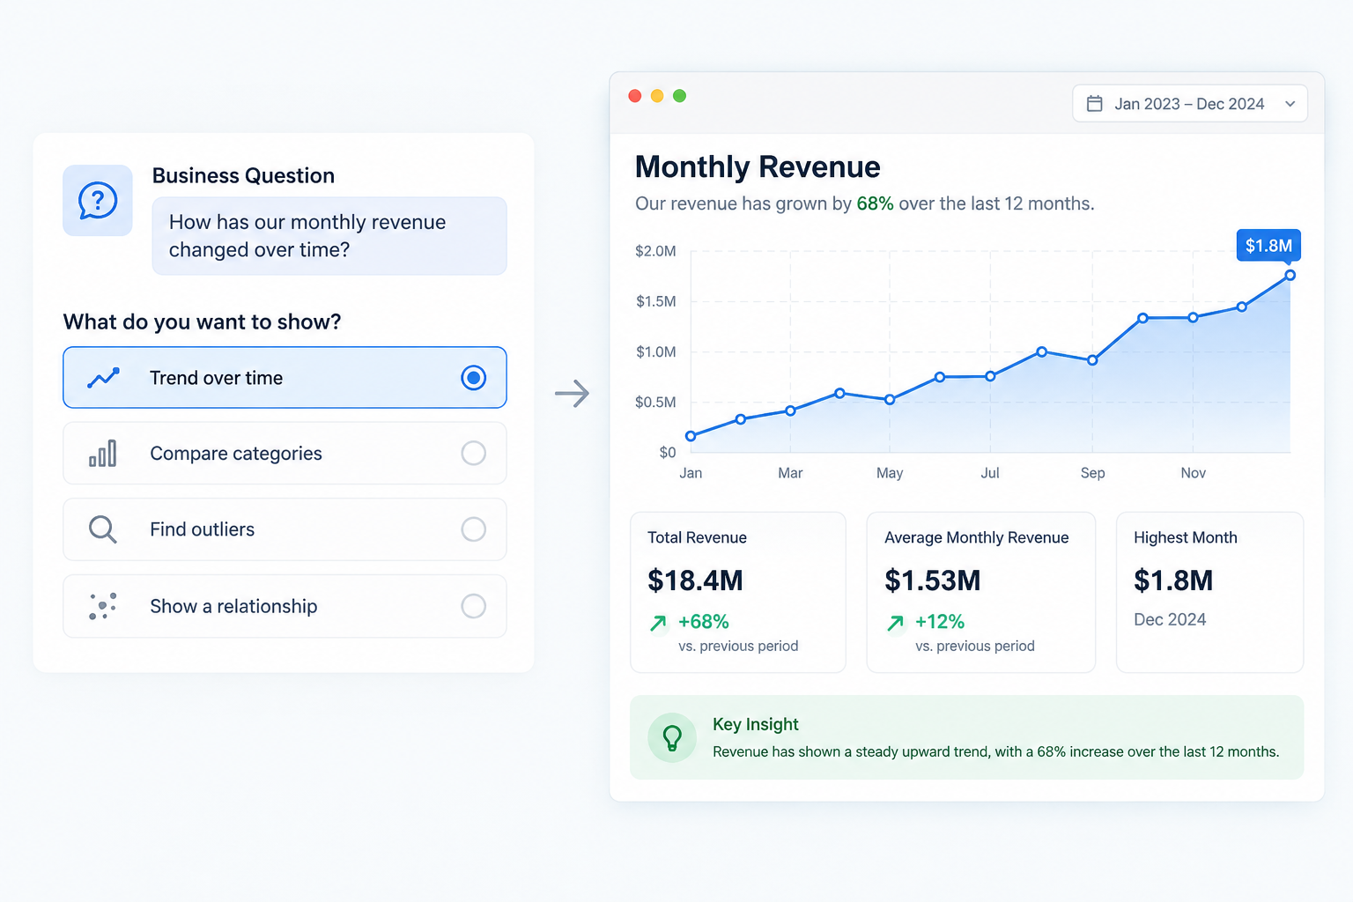
Task: Click the $2.0M y-axis label
Action: (x=655, y=251)
